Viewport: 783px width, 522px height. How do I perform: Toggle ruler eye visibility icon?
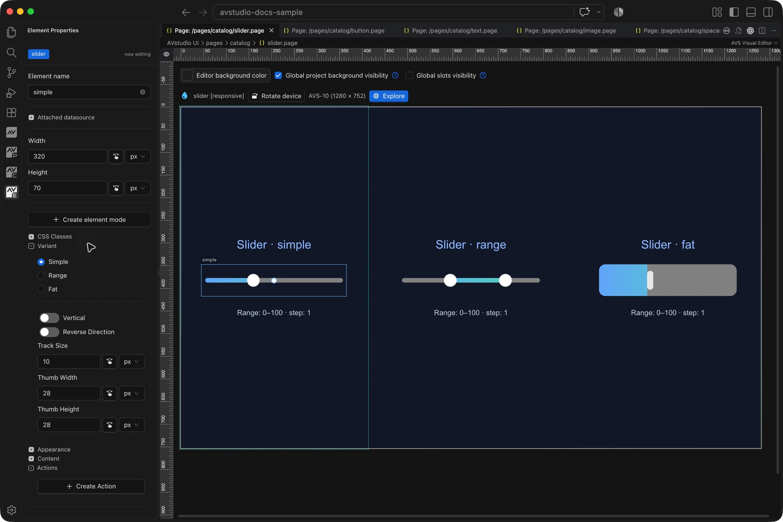166,54
